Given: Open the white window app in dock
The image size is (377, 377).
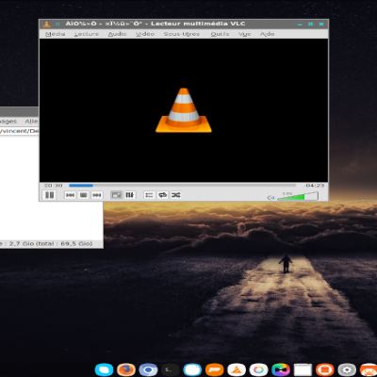Looking at the screenshot, I should [x=303, y=369].
